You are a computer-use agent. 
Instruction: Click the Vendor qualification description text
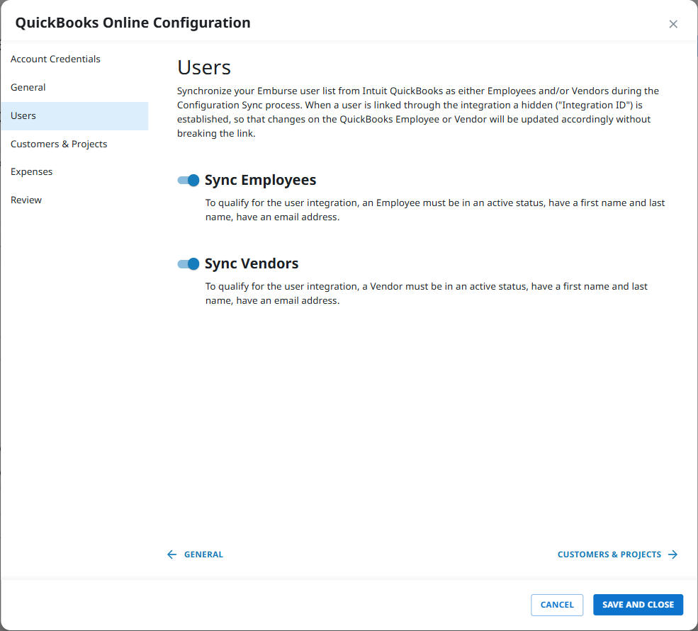[x=426, y=294]
